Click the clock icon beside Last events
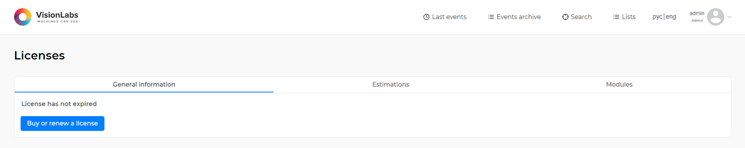 (426, 17)
